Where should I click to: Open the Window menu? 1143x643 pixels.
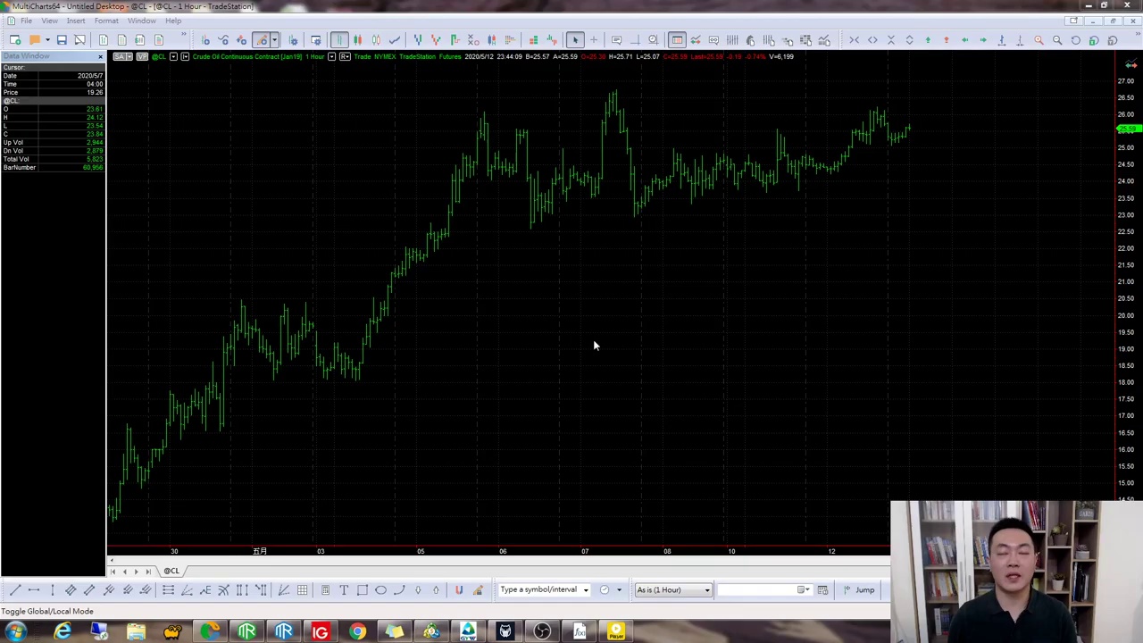pyautogui.click(x=141, y=21)
